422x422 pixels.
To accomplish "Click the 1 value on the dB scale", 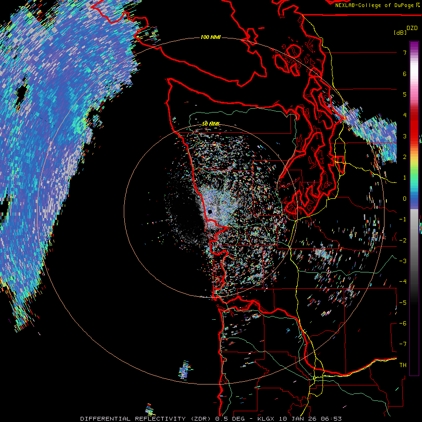I will coord(405,178).
